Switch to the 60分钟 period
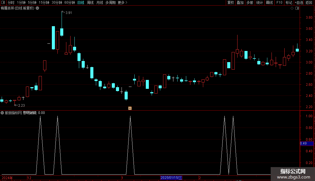 pyautogui.click(x=70, y=3)
